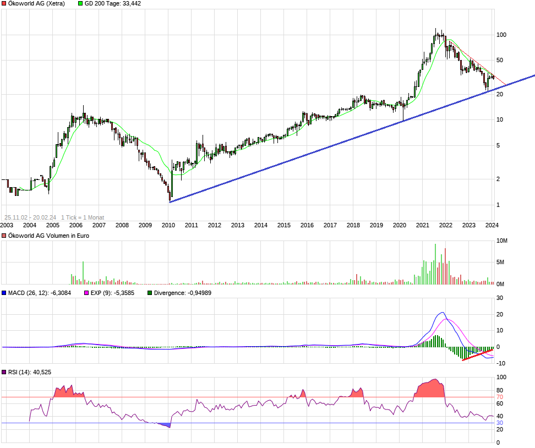Click the date range text 25.11.02 - 20.02.24

[30, 217]
